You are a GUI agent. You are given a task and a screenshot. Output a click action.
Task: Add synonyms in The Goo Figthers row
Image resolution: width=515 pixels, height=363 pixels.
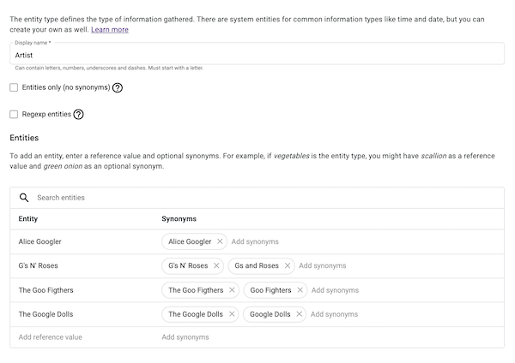tap(335, 290)
